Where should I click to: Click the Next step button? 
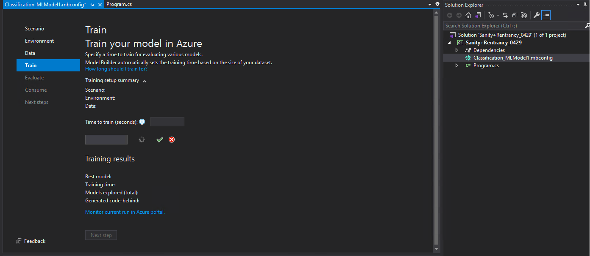[101, 235]
